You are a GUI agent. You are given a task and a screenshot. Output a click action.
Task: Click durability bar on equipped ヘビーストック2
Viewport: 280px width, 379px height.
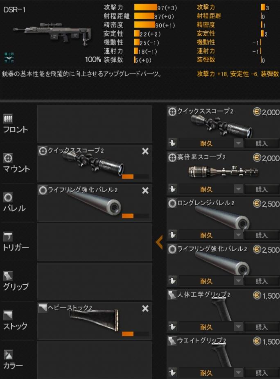[135, 334]
